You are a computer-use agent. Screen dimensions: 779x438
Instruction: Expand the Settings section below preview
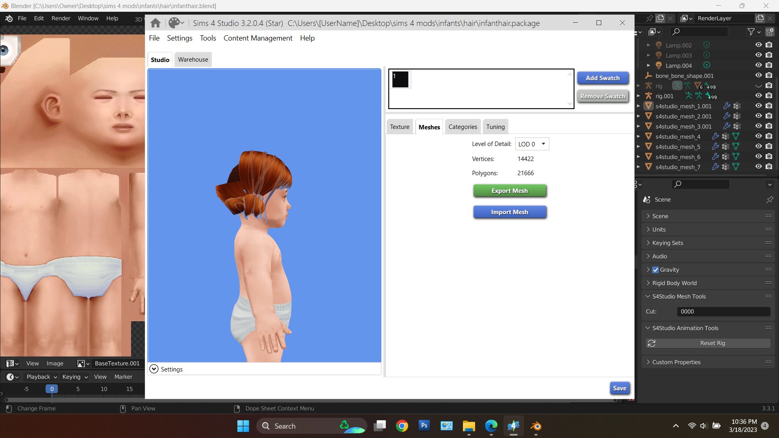[154, 369]
